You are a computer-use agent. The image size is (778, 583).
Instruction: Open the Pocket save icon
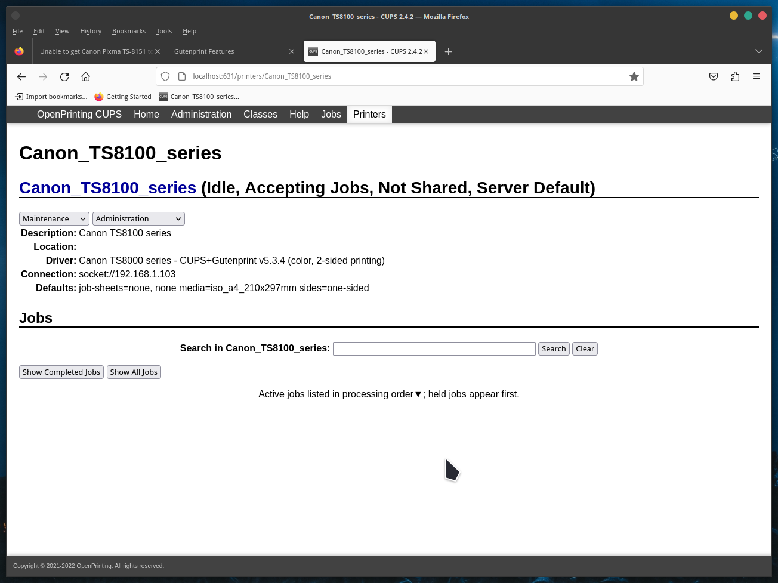click(x=714, y=76)
